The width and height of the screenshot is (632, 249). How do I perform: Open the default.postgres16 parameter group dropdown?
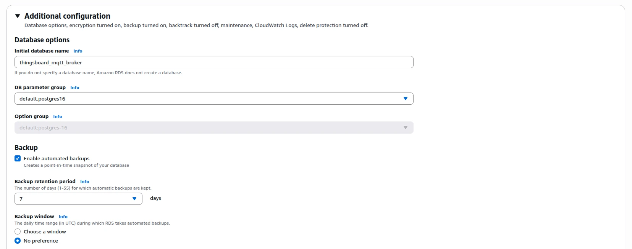coord(214,99)
